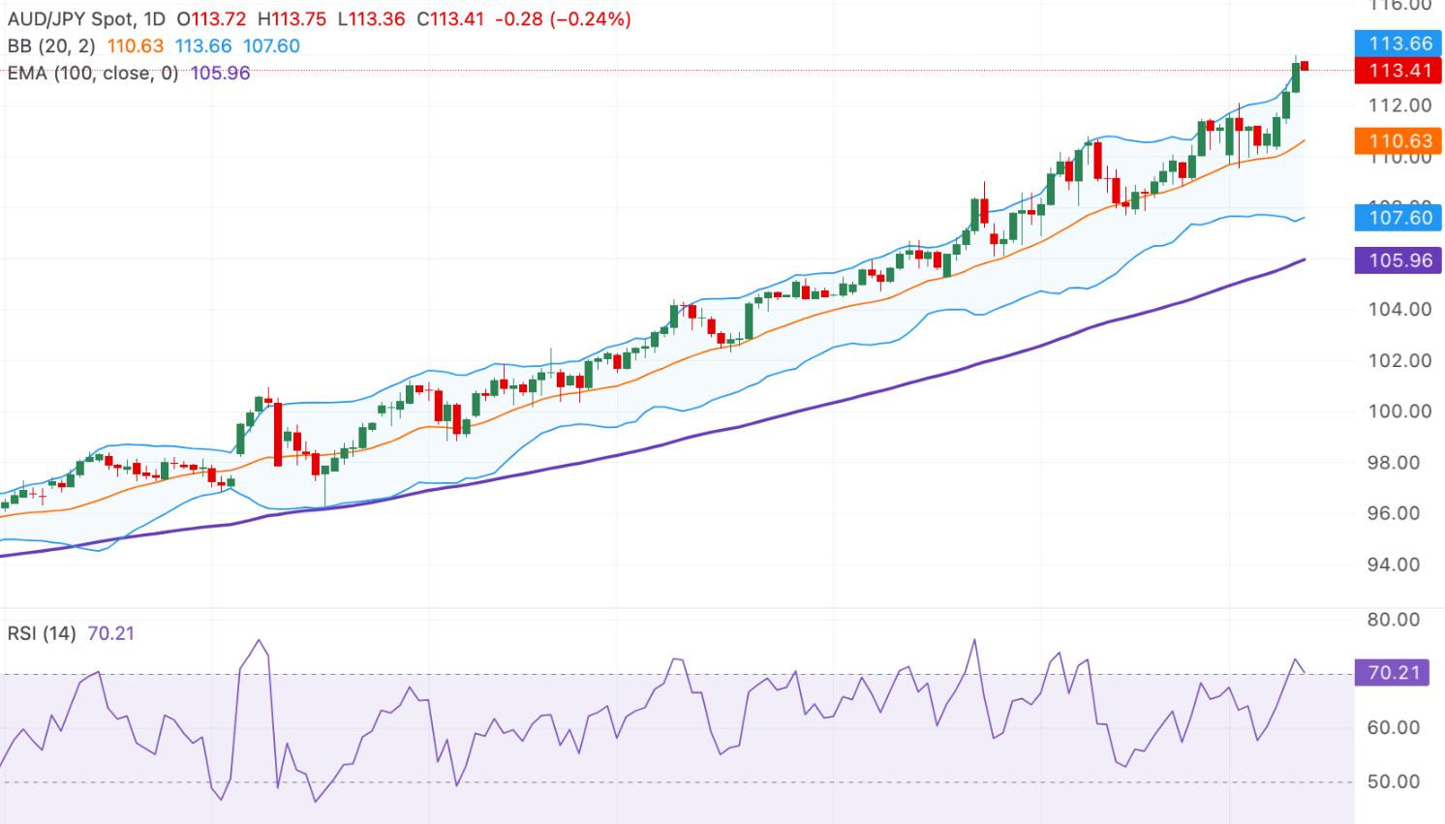Click the RSI (14) indicator label
Image resolution: width=1445 pixels, height=824 pixels.
click(42, 633)
